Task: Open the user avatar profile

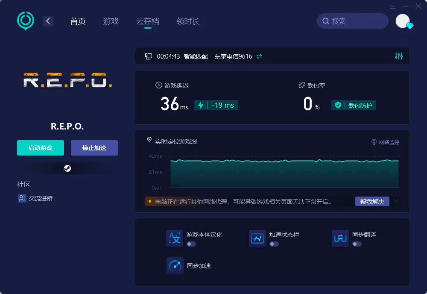Action: click(x=403, y=21)
